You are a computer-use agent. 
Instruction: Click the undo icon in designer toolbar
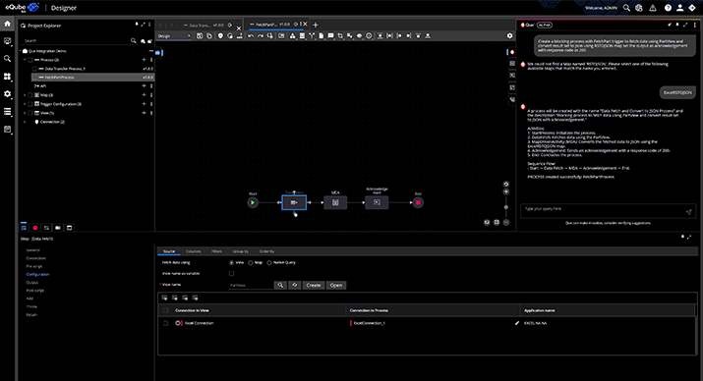pos(251,35)
